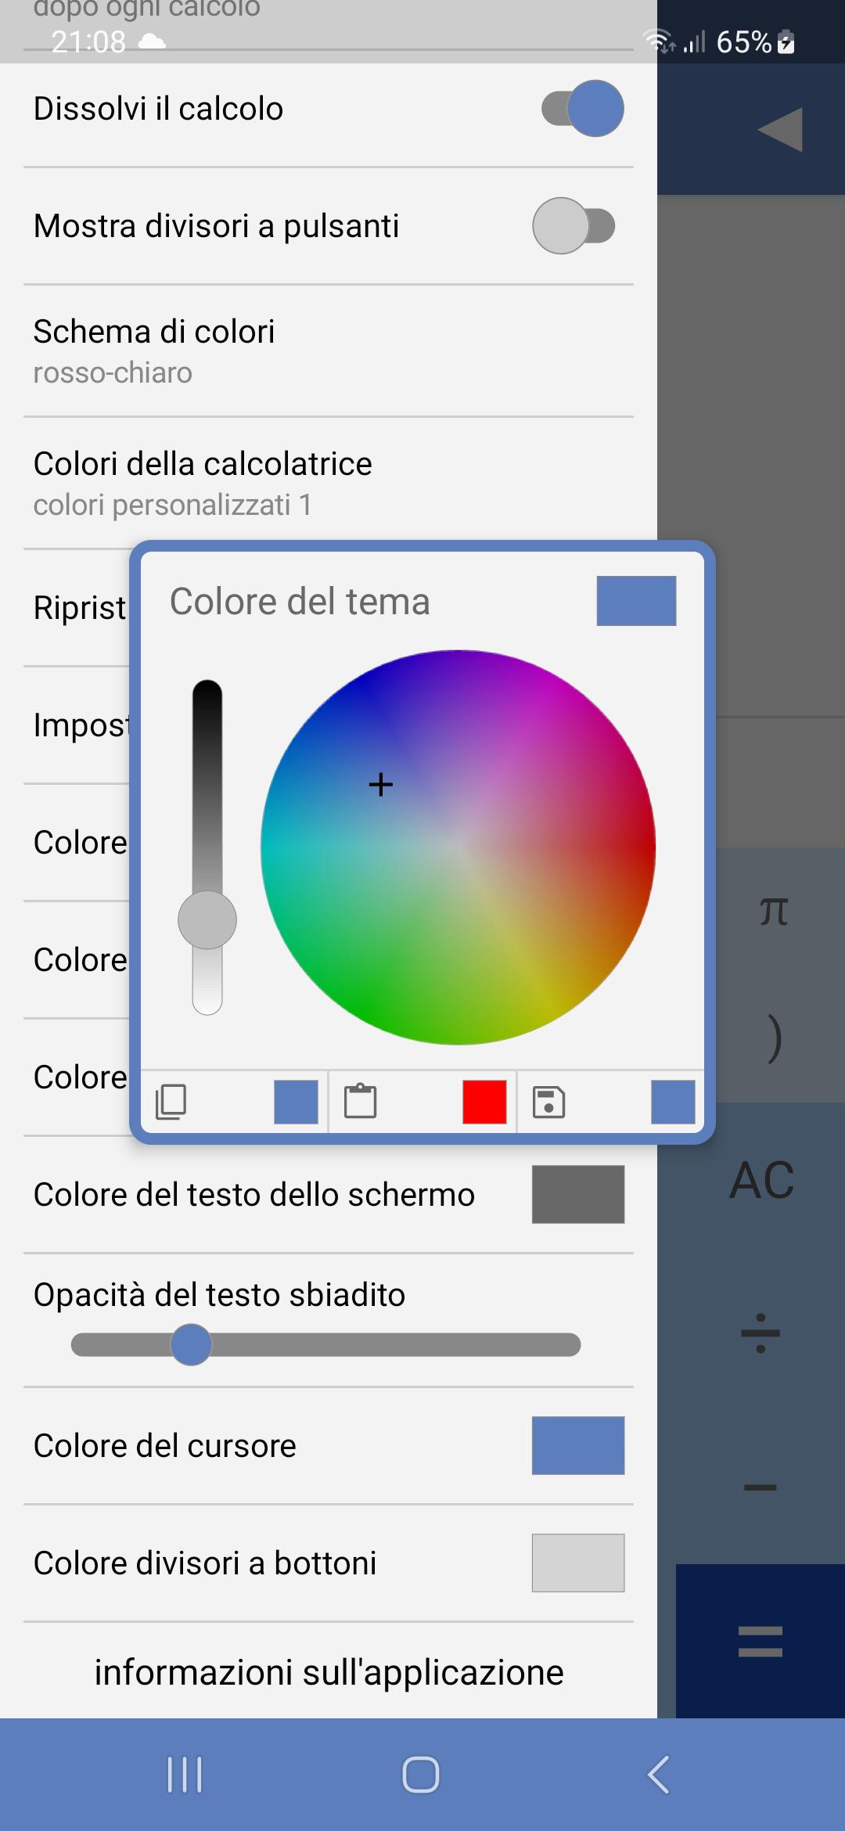Enable Mostra divisori a pulsanti switch
Screen dimensions: 845x1831
(x=574, y=226)
